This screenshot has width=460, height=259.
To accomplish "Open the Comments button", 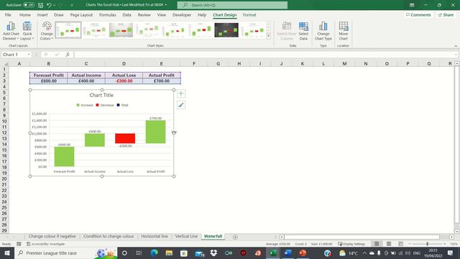I will (x=418, y=15).
